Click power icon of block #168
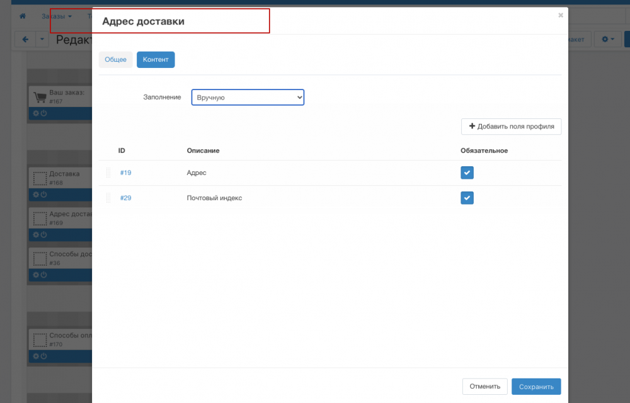Screen dimensions: 630x403 (x=44, y=195)
